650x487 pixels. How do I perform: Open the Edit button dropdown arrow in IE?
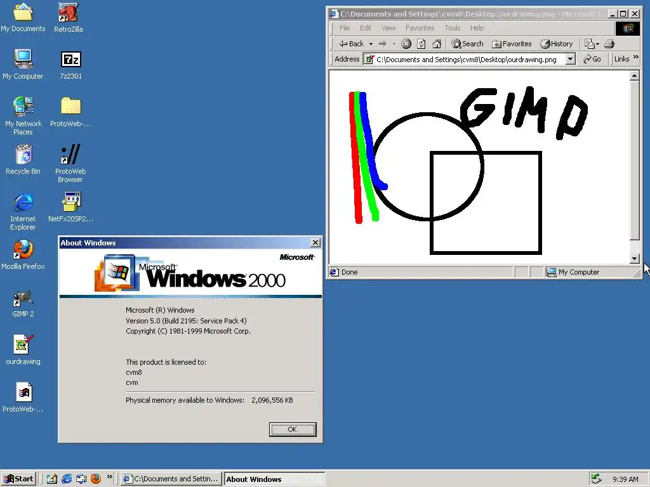(597, 44)
